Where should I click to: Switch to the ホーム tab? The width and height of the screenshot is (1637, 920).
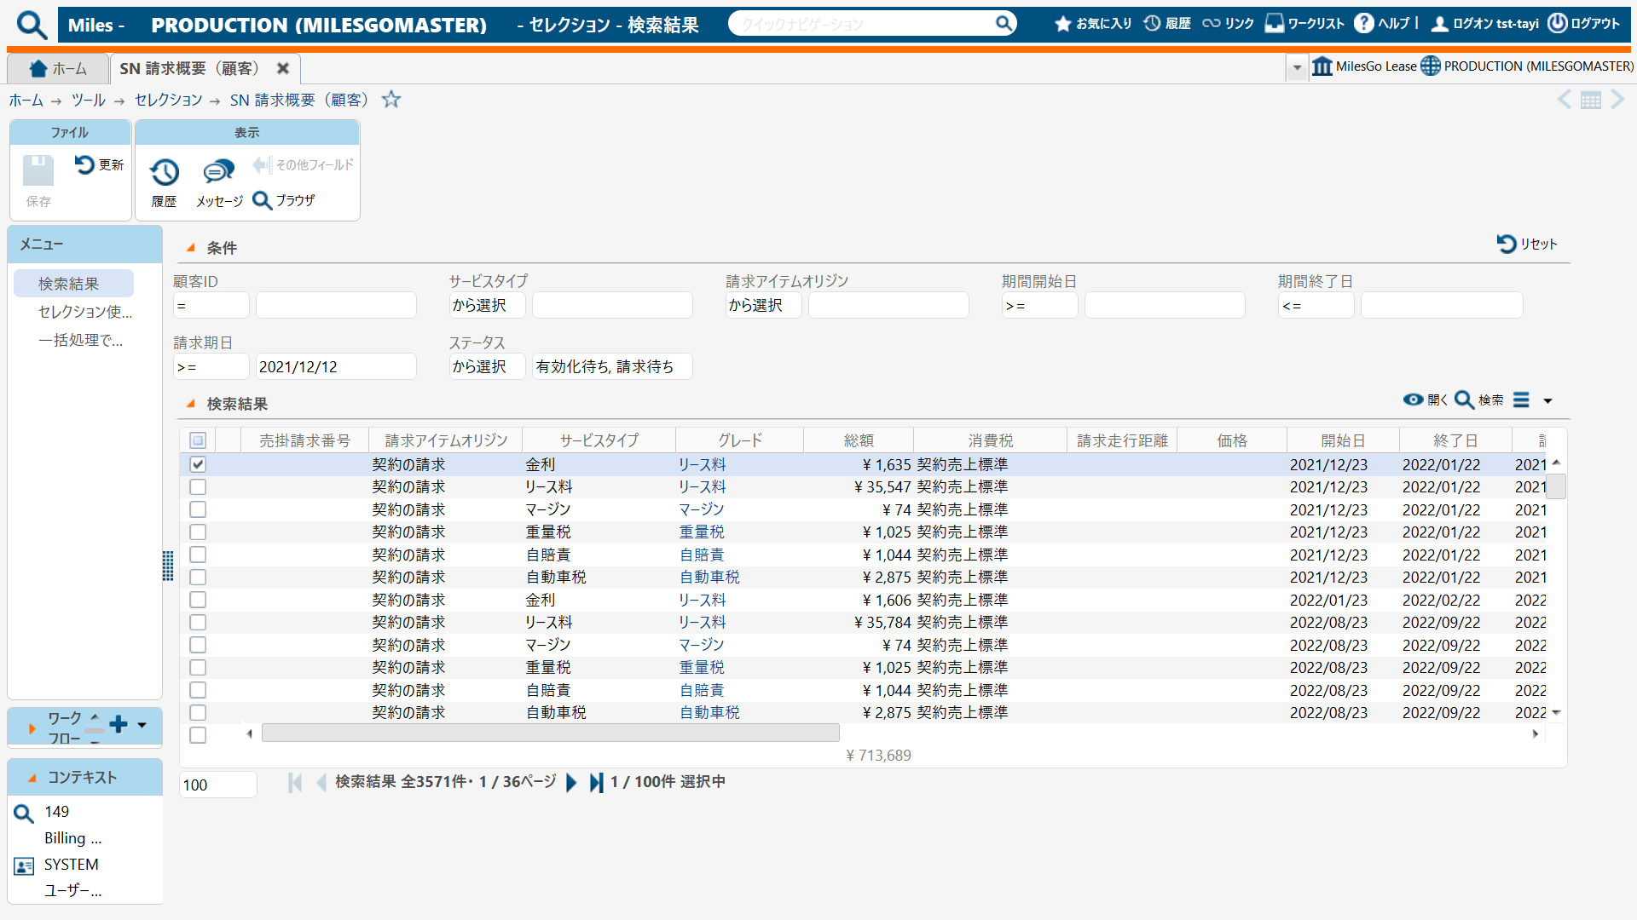pyautogui.click(x=58, y=68)
